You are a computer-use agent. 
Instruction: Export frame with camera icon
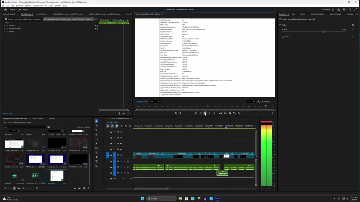[230, 113]
